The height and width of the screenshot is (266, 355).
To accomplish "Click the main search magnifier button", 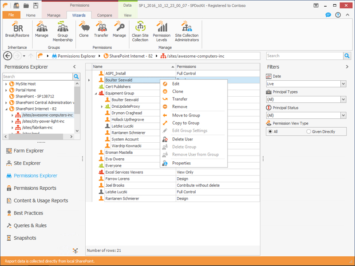I will (347, 56).
